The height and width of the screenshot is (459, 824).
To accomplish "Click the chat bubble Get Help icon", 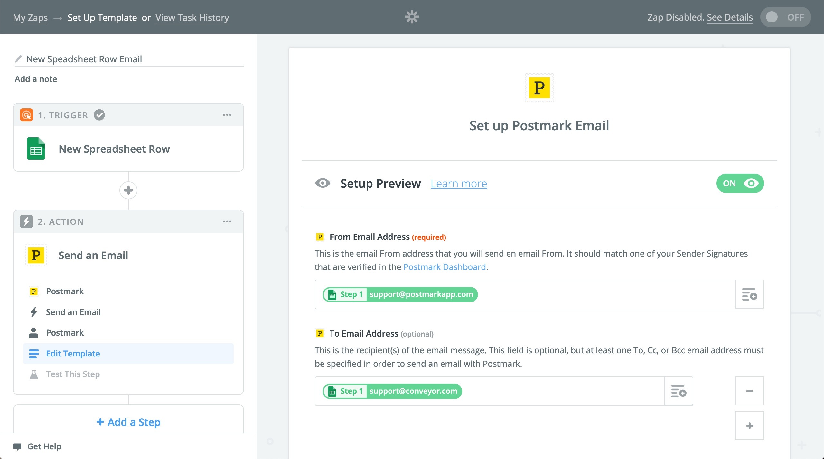I will [17, 446].
